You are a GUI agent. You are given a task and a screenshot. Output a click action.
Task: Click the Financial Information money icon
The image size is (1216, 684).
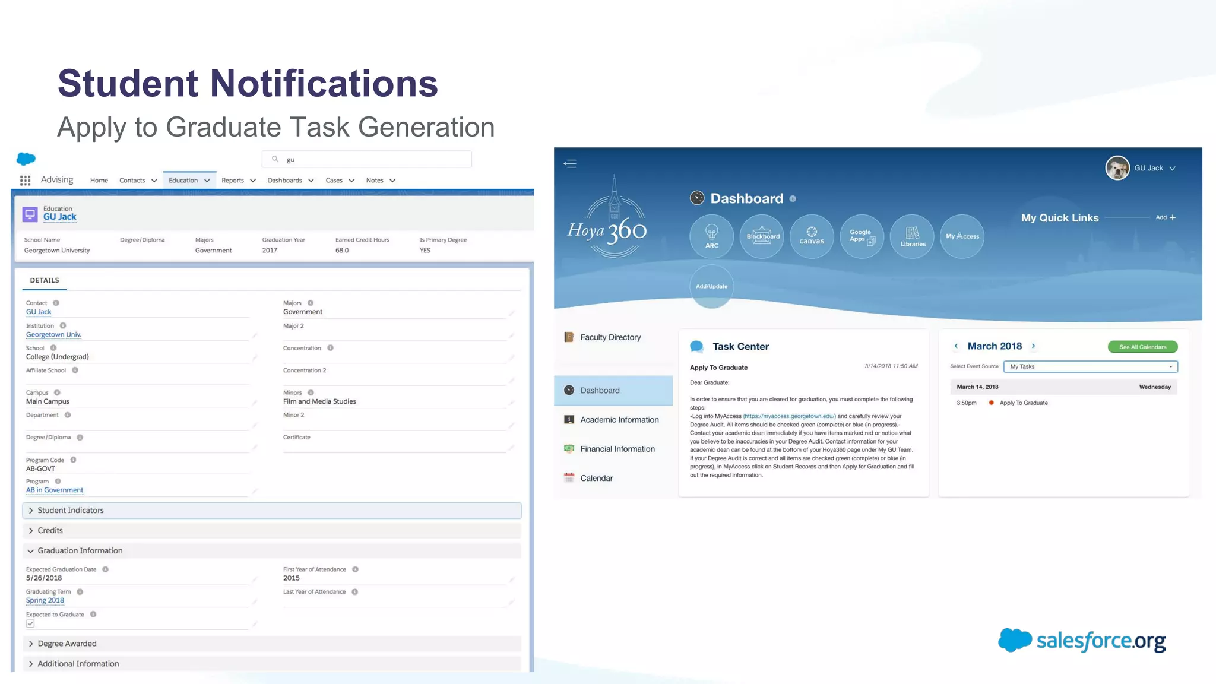pos(569,449)
